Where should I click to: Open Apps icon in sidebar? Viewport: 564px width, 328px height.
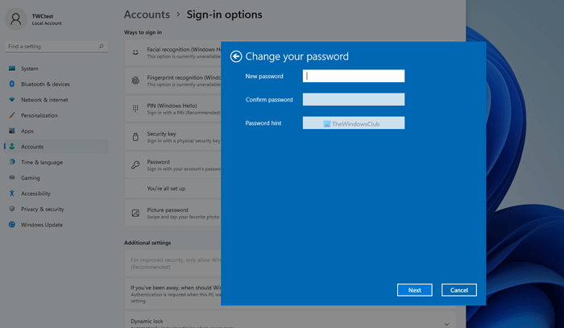pyautogui.click(x=12, y=131)
